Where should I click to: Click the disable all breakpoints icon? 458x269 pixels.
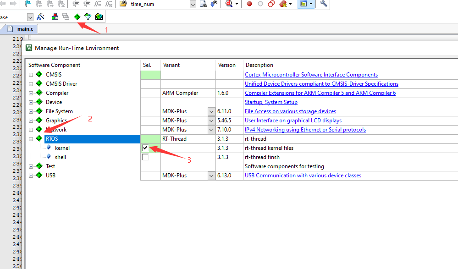click(271, 4)
